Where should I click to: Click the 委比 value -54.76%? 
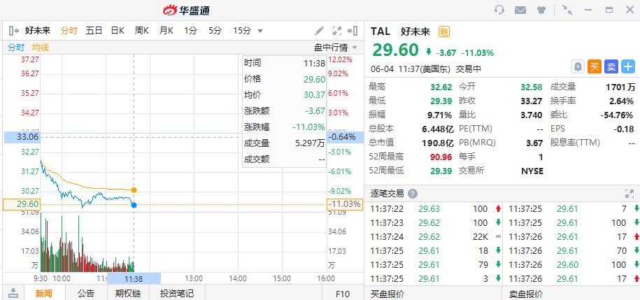[617, 115]
